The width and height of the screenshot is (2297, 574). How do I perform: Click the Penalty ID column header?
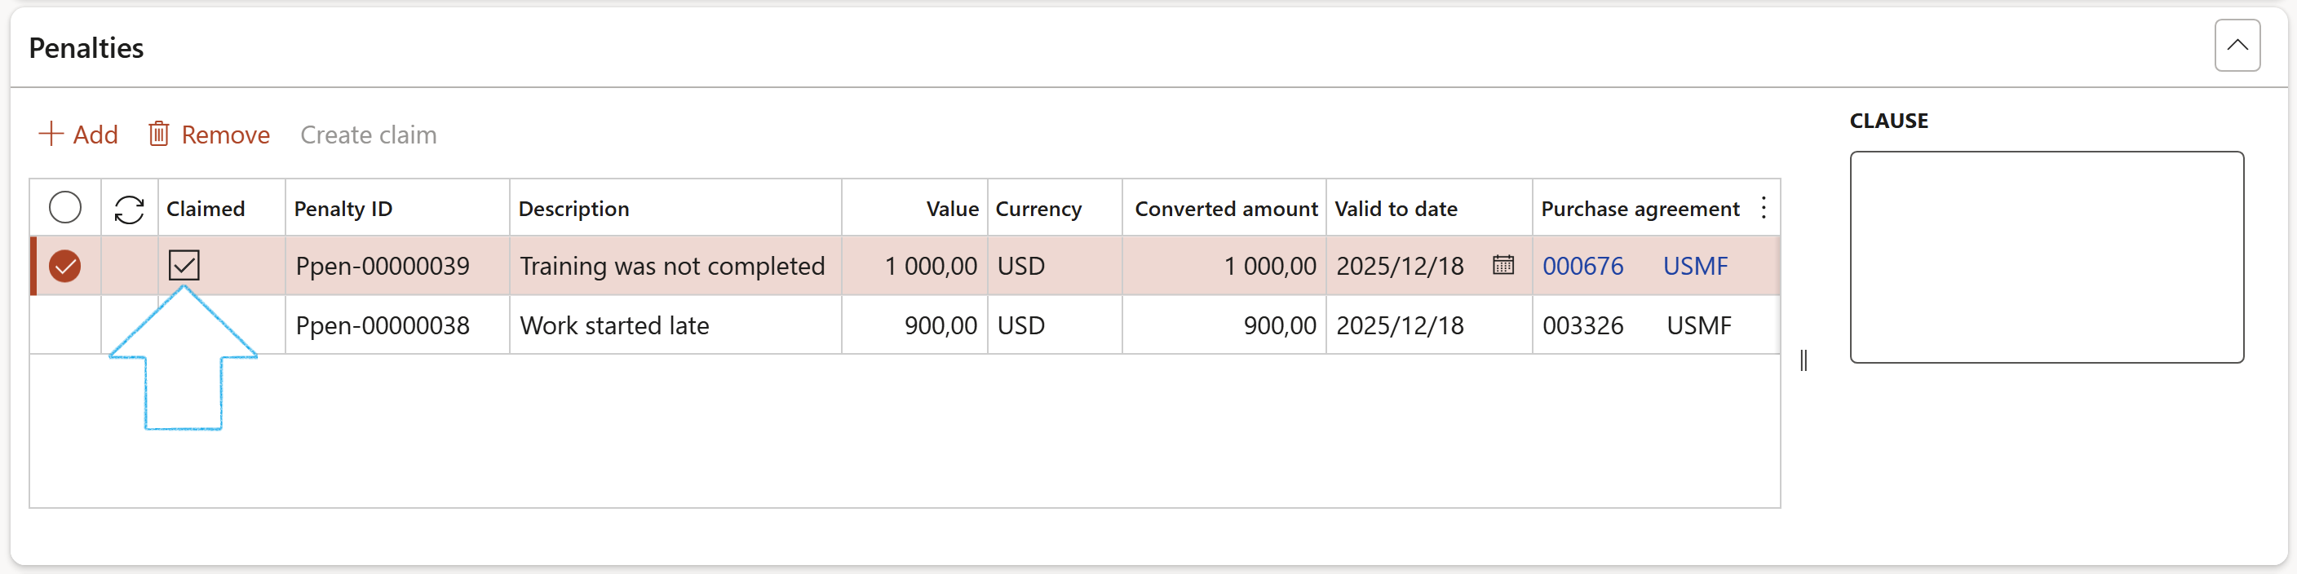coord(343,210)
